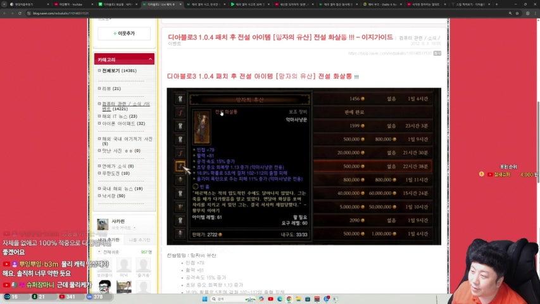
Task: Open Microsoft Edge from the taskbar
Action: click(280, 299)
